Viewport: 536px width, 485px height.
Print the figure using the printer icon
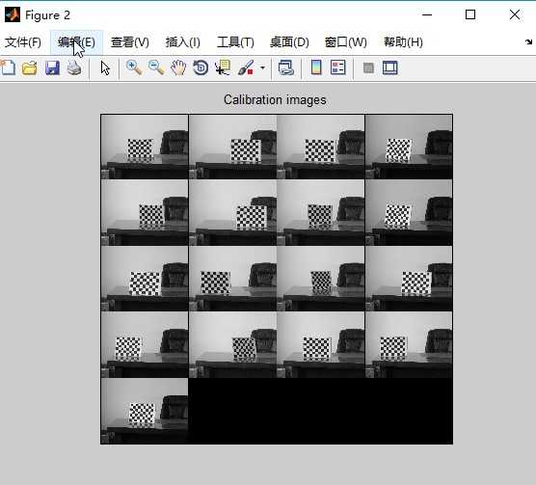[x=74, y=67]
